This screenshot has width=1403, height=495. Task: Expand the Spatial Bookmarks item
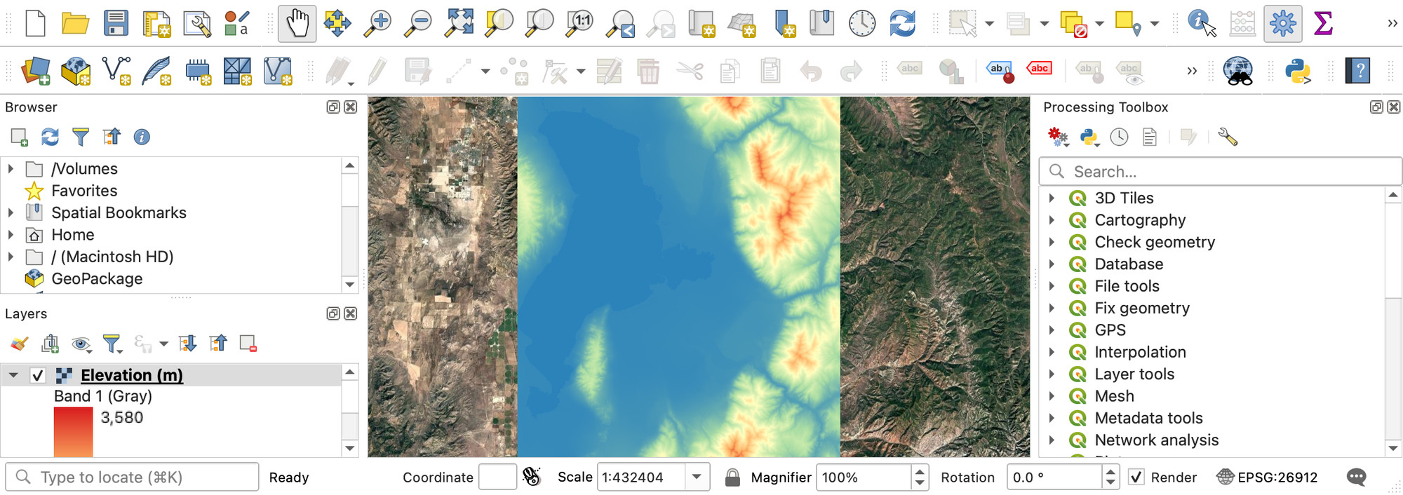[x=11, y=212]
